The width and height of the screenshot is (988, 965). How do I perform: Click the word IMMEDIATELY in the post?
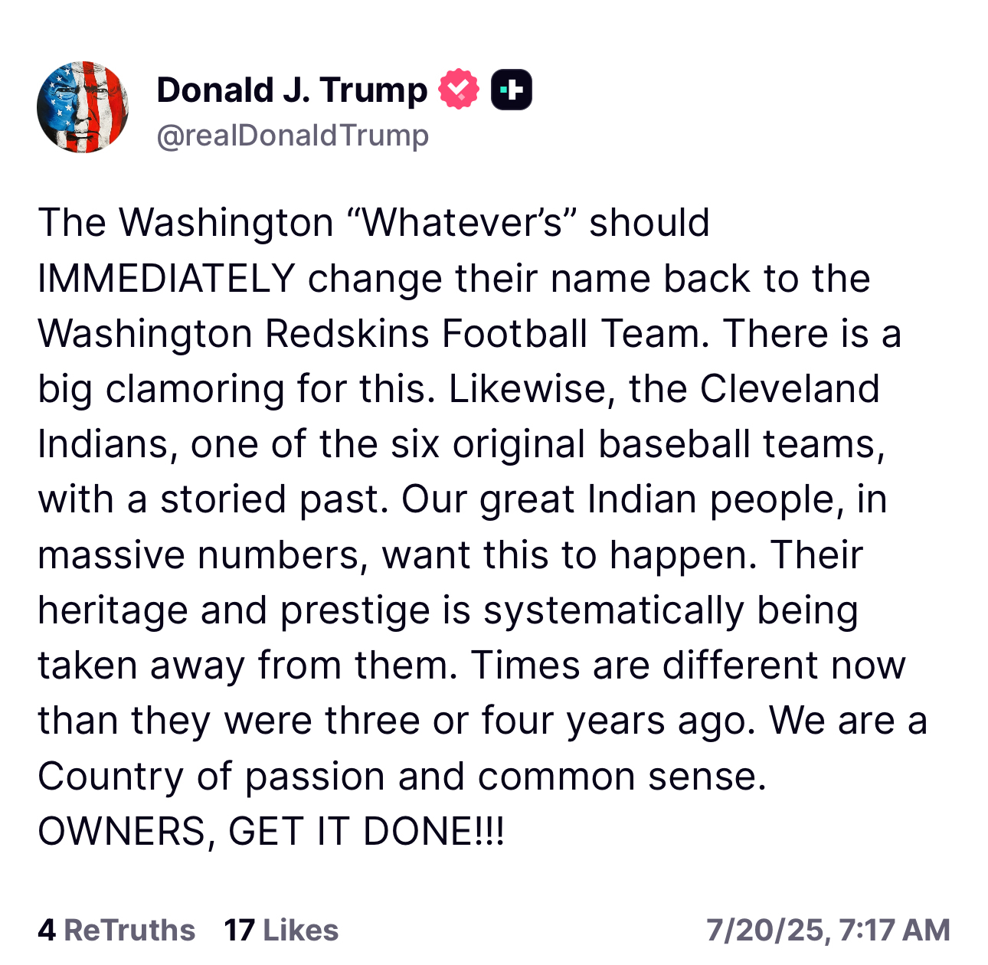pyautogui.click(x=166, y=278)
